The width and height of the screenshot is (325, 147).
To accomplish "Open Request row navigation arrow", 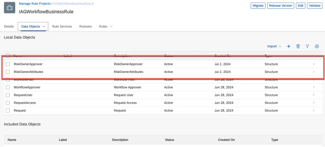I will pos(314,110).
